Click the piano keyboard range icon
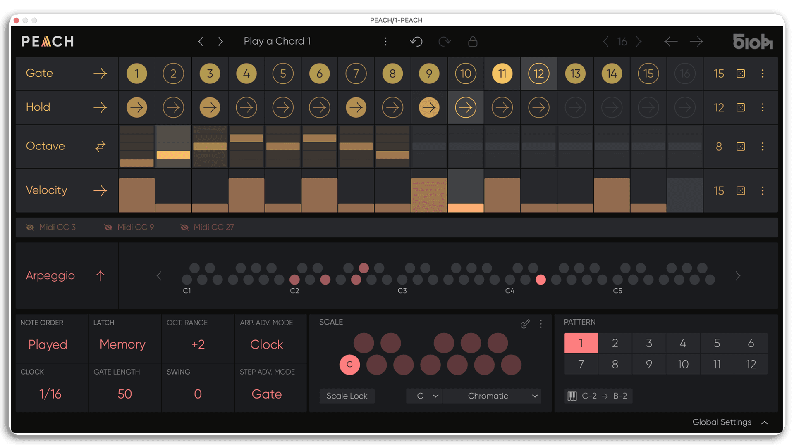The image size is (794, 446). 572,396
